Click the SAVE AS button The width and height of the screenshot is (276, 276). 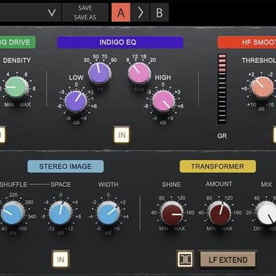85,17
